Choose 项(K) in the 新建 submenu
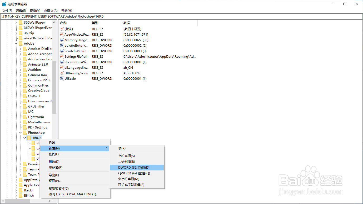Image resolution: width=363 pixels, height=204 pixels. [137, 148]
